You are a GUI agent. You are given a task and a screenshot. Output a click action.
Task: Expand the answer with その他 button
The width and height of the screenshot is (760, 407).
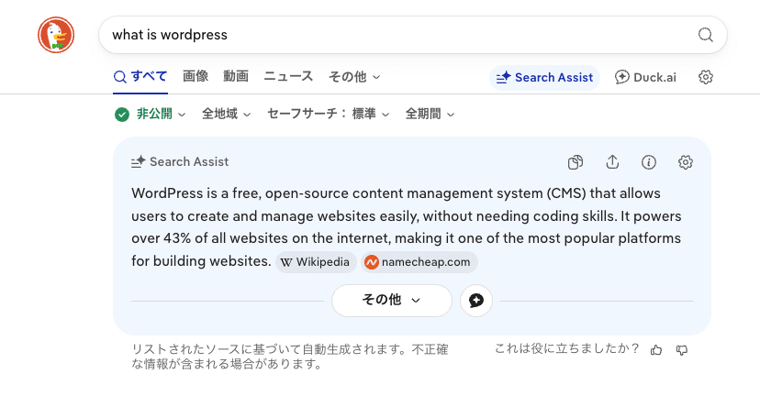pyautogui.click(x=392, y=301)
